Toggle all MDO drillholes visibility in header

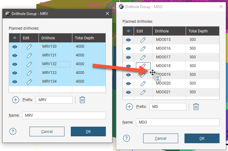pos(128,31)
